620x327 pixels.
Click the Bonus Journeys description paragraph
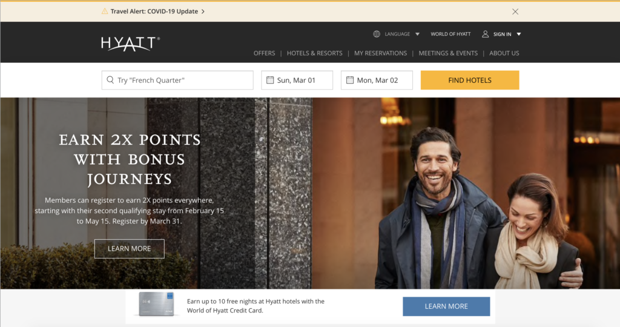130,211
